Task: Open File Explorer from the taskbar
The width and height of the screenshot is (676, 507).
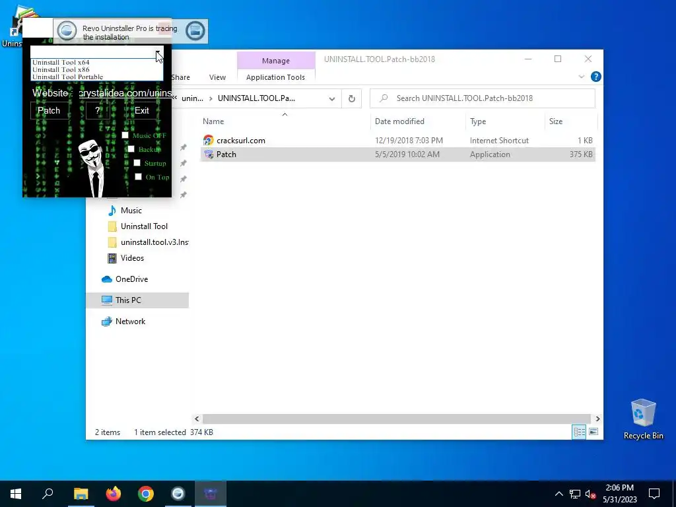Action: pyautogui.click(x=81, y=494)
